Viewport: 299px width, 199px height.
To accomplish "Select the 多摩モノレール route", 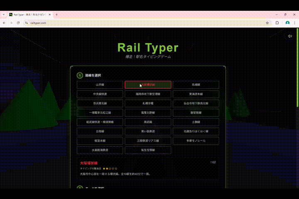I will click(196, 141).
